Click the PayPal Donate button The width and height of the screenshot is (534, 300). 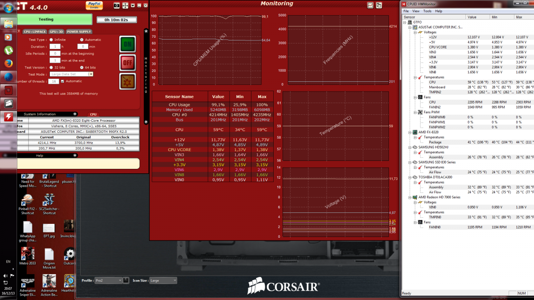94,5
